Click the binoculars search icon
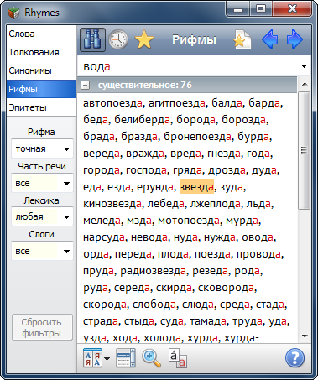318x380 pixels. (92, 39)
